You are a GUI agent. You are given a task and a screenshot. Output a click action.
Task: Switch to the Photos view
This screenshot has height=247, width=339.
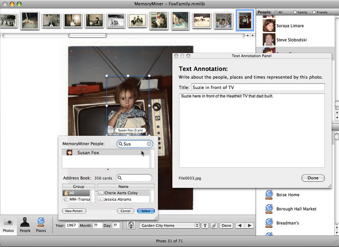pyautogui.click(x=8, y=225)
